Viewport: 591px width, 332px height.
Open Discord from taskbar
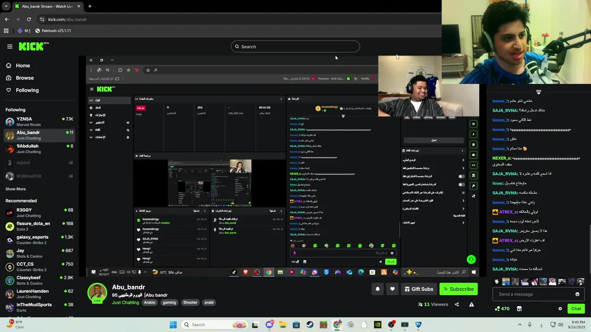point(269,325)
